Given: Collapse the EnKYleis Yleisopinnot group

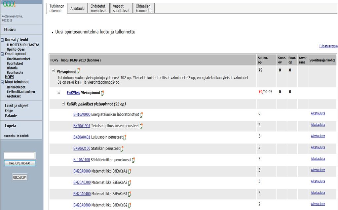Looking at the screenshot, I should (x=59, y=92).
